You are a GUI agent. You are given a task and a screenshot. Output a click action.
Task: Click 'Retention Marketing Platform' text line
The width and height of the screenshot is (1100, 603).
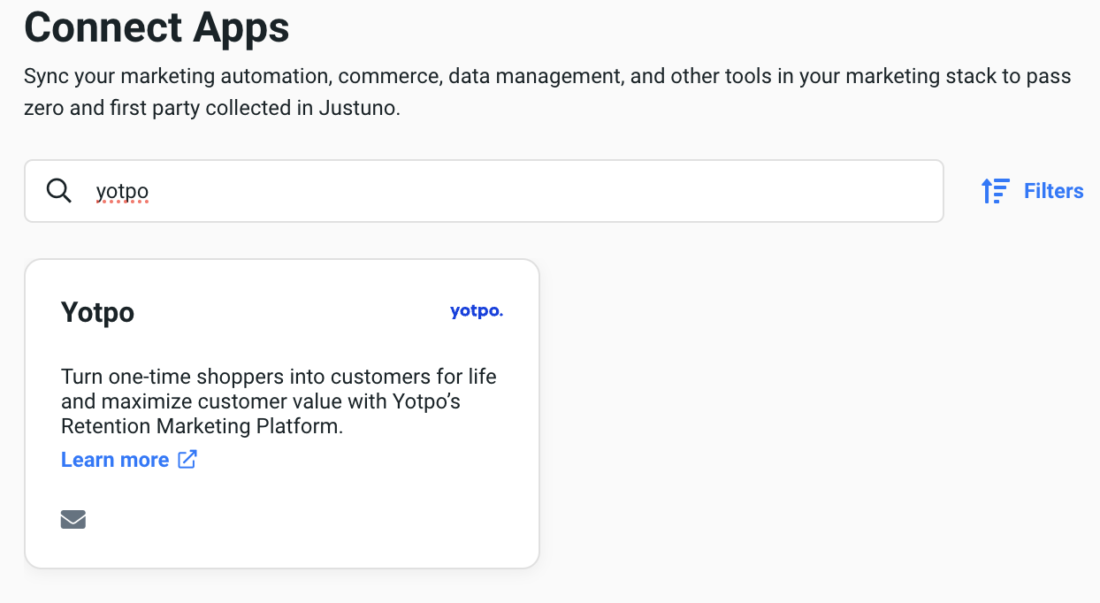click(x=201, y=426)
